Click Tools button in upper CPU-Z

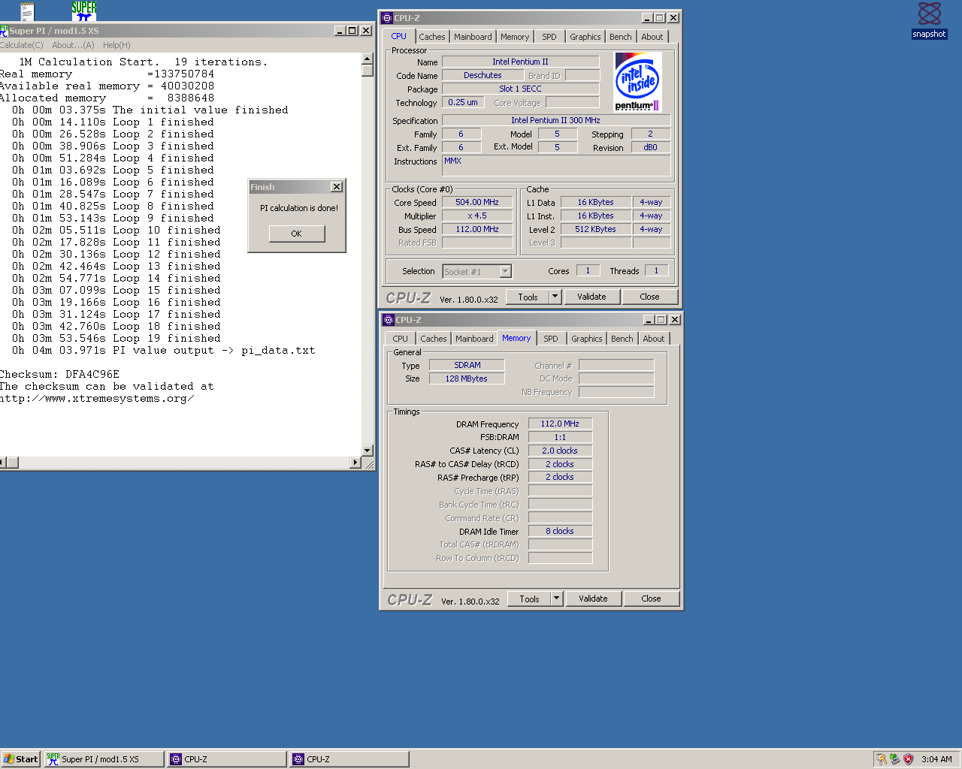click(528, 297)
